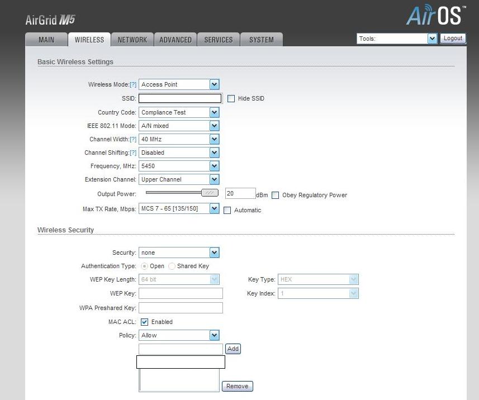The width and height of the screenshot is (479, 400).
Task: Click the Key Type HEX dropdown
Action: [x=318, y=279]
